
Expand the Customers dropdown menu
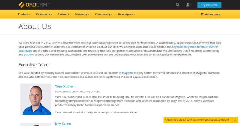pos(44,14)
